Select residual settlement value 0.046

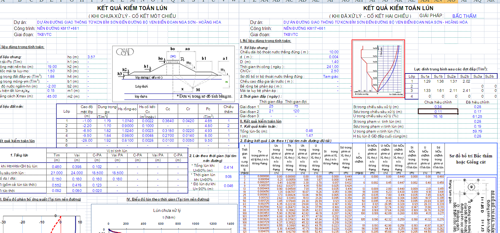(x=228, y=186)
